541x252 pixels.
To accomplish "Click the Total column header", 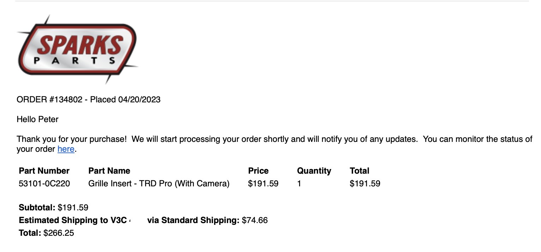I will coord(359,171).
